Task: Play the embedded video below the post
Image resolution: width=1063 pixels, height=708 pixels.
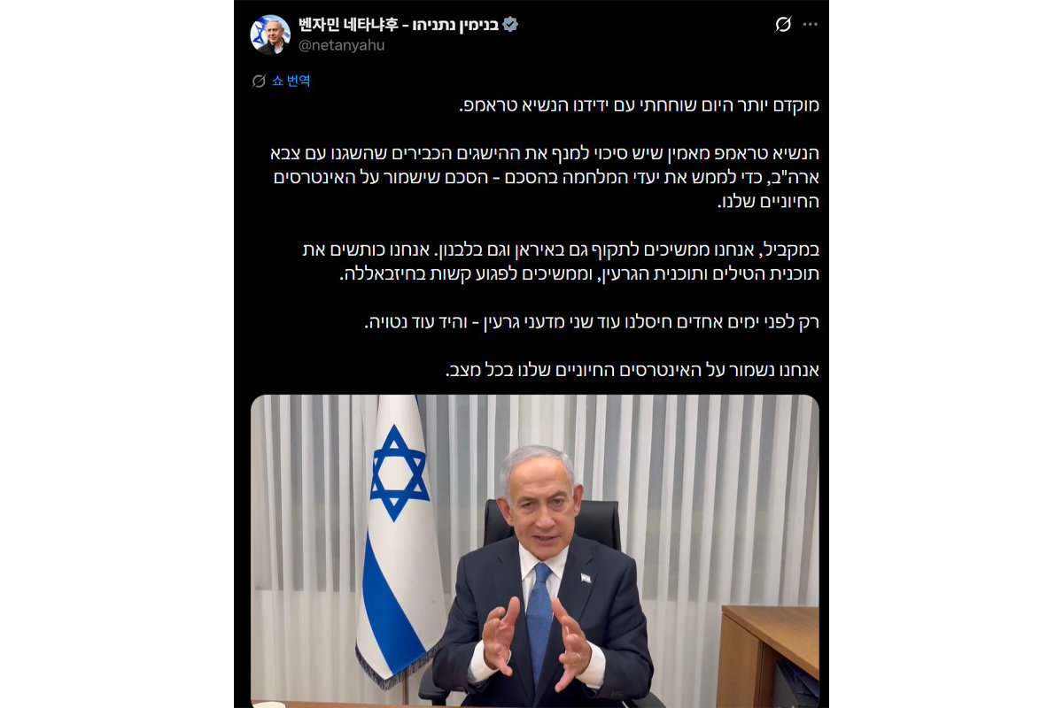Action: click(535, 550)
